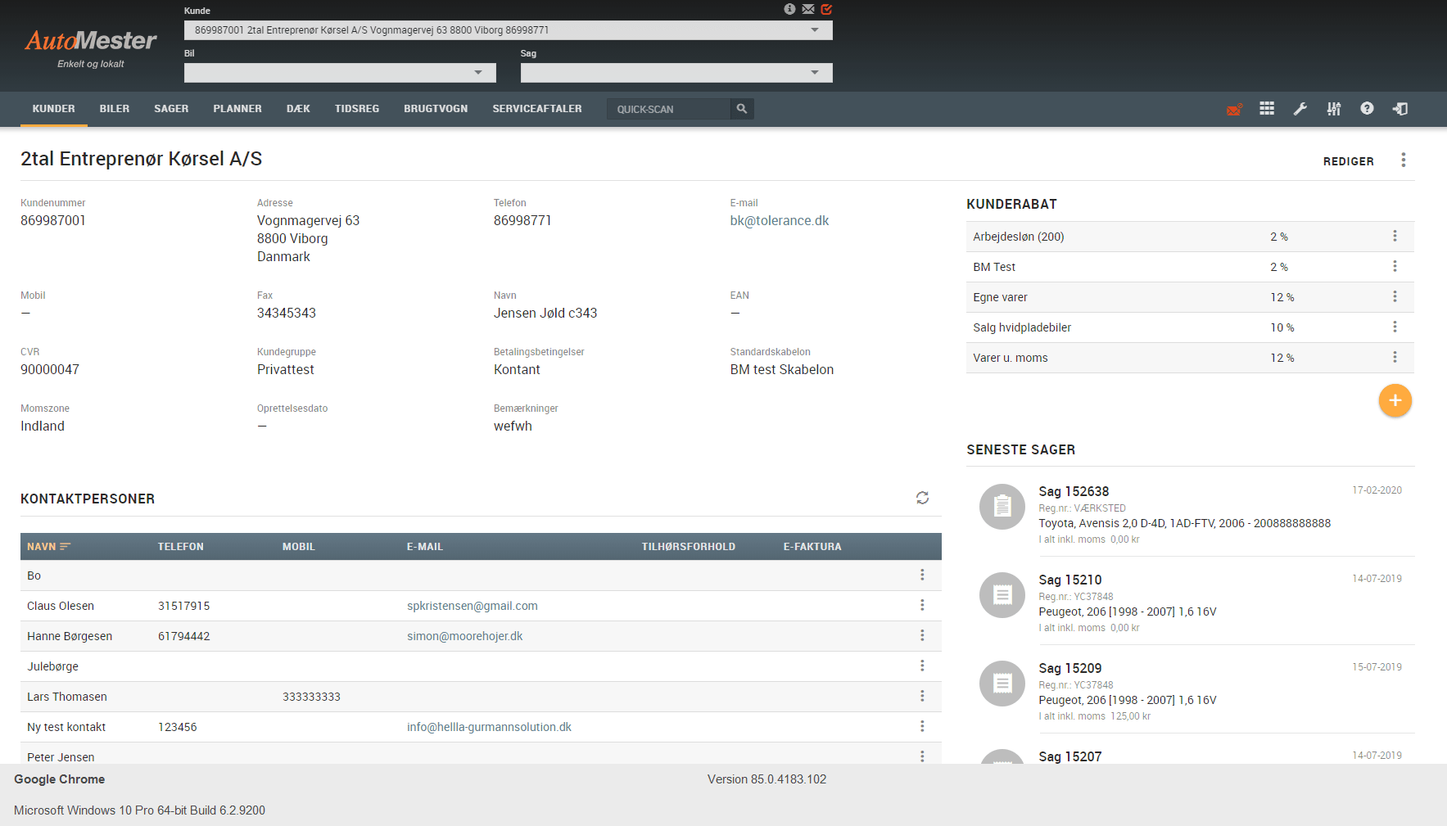Click the wrench settings icon
Screen dimensions: 1447x826
tap(1300, 109)
